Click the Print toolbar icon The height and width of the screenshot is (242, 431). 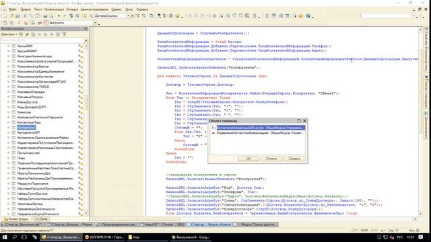tap(45, 16)
